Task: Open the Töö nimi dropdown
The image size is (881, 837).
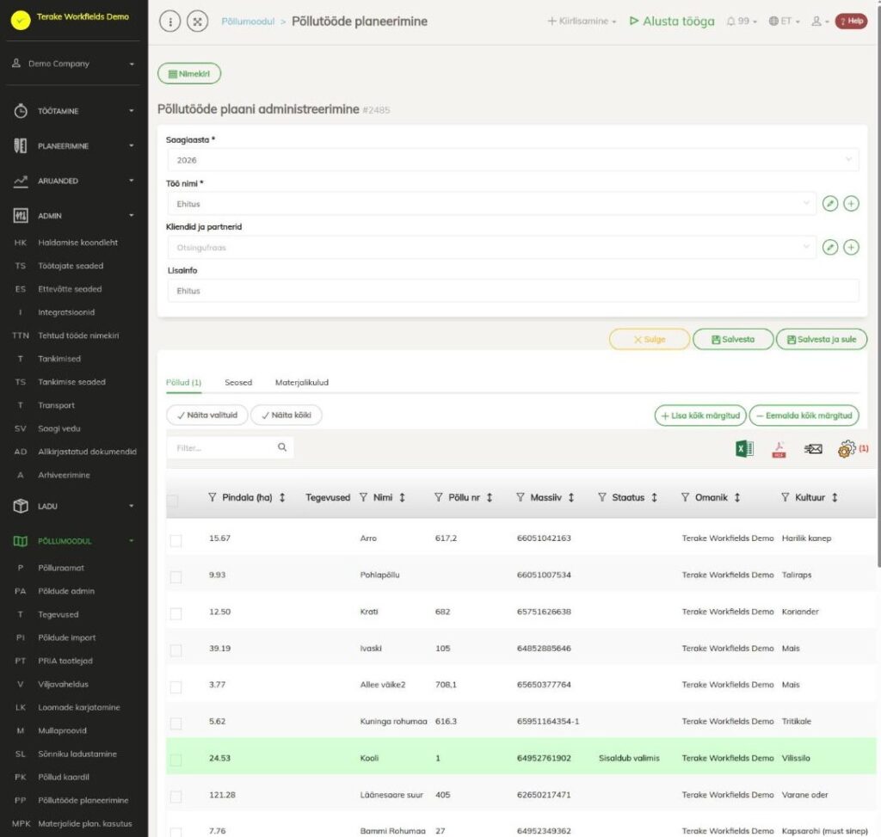Action: pos(491,203)
